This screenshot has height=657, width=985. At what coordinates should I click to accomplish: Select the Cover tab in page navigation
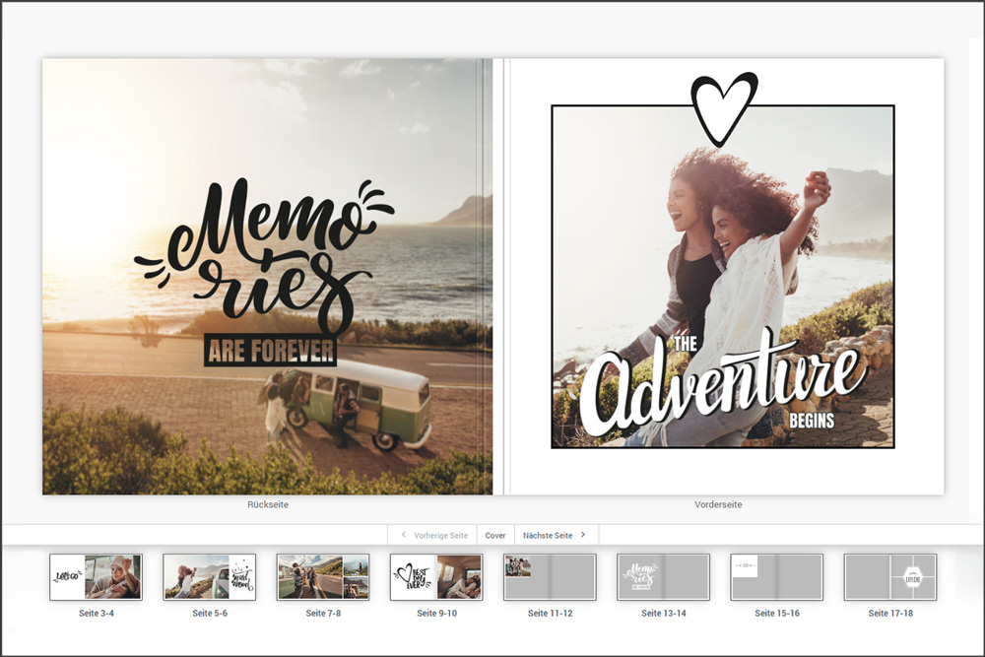495,535
